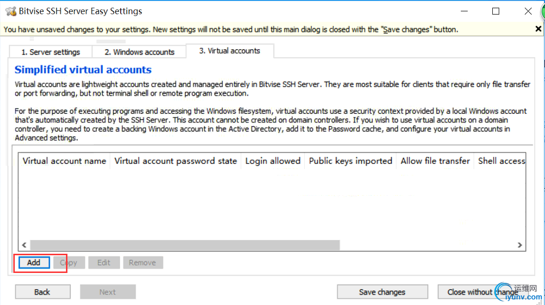Viewport: 545px width, 305px height.
Task: Select the Virtual accounts tab
Action: click(230, 51)
